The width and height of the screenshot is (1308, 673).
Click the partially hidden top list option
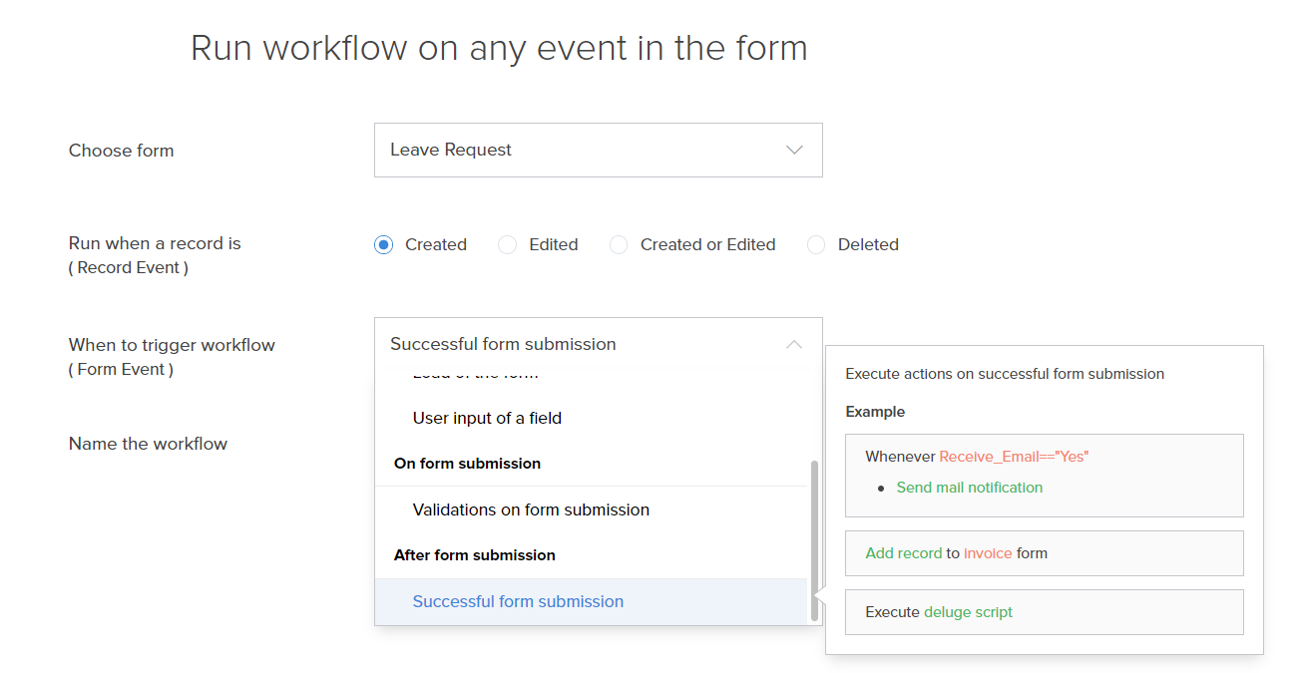tap(475, 376)
